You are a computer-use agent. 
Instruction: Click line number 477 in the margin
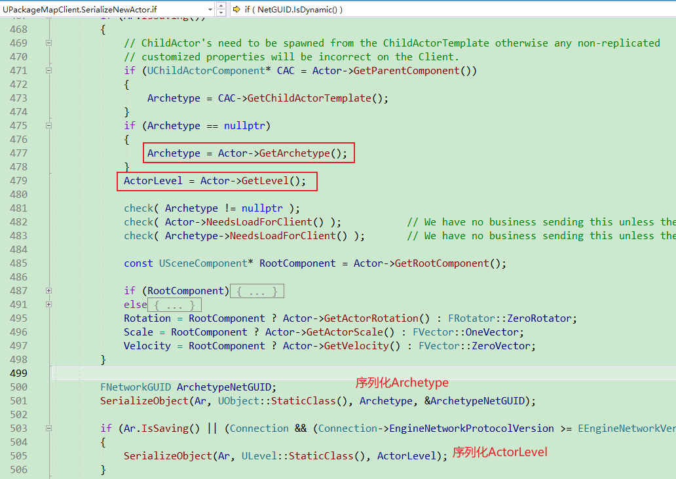coord(18,153)
